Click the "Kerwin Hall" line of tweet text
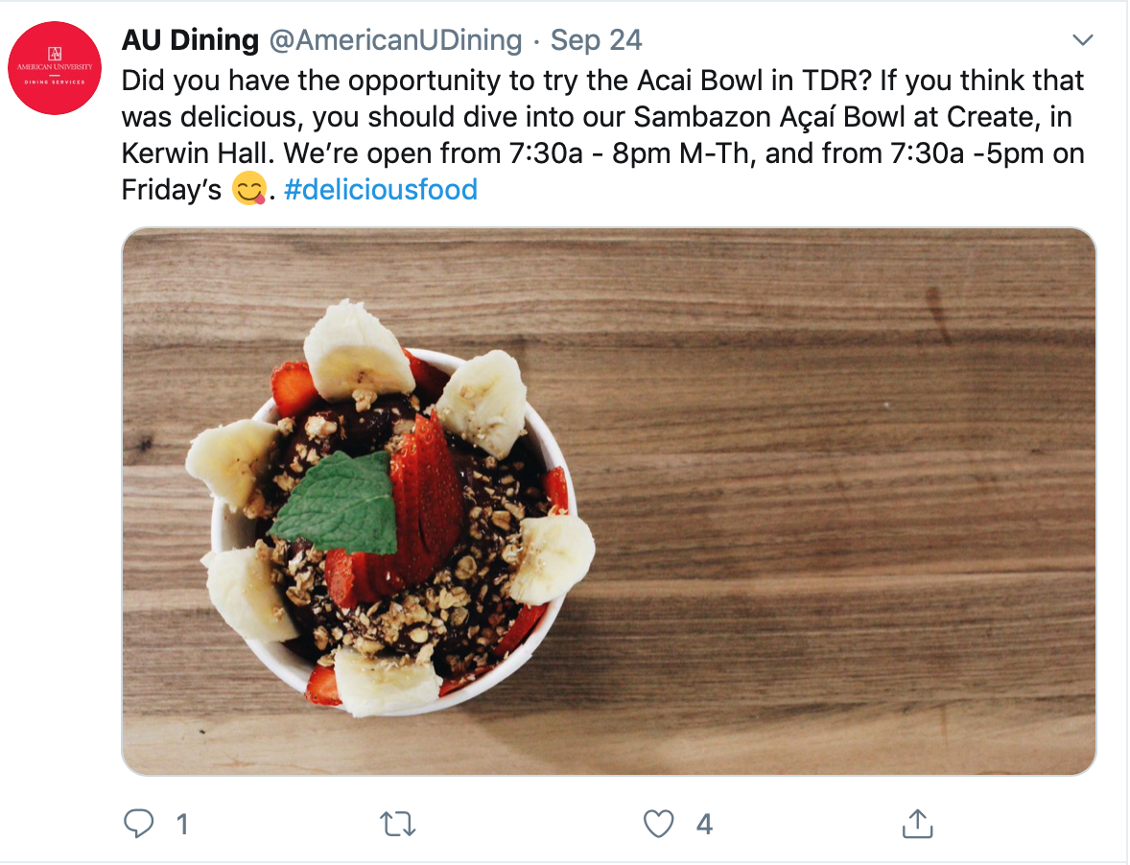 (602, 153)
